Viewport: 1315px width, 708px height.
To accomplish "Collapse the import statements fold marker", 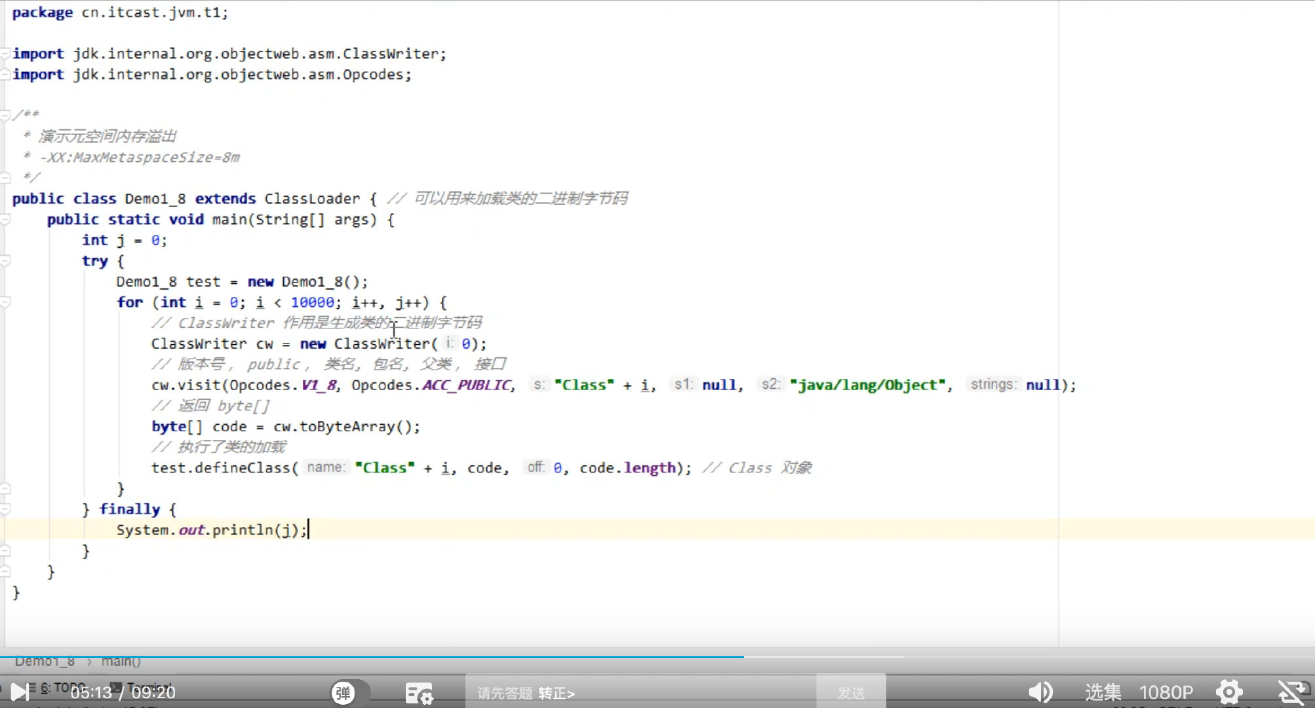I will point(5,54).
